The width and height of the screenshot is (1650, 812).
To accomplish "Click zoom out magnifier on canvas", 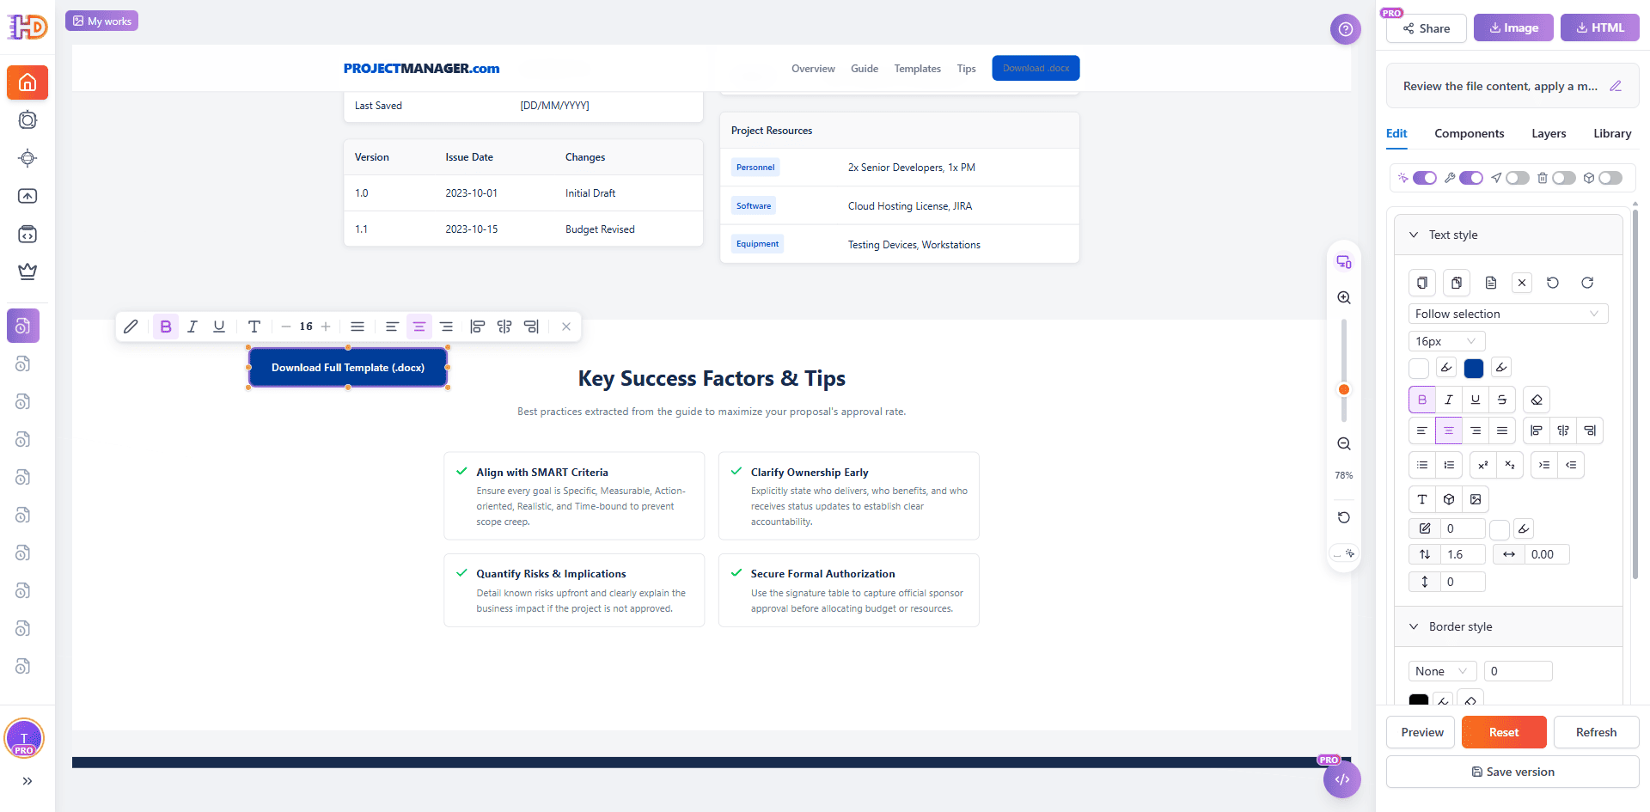I will click(x=1344, y=444).
